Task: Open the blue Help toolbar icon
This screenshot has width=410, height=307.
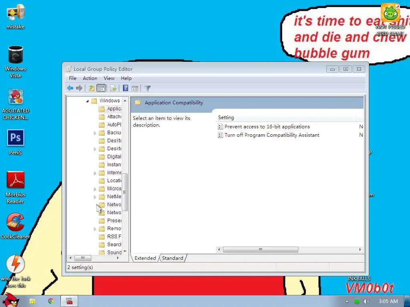Action: [125, 88]
